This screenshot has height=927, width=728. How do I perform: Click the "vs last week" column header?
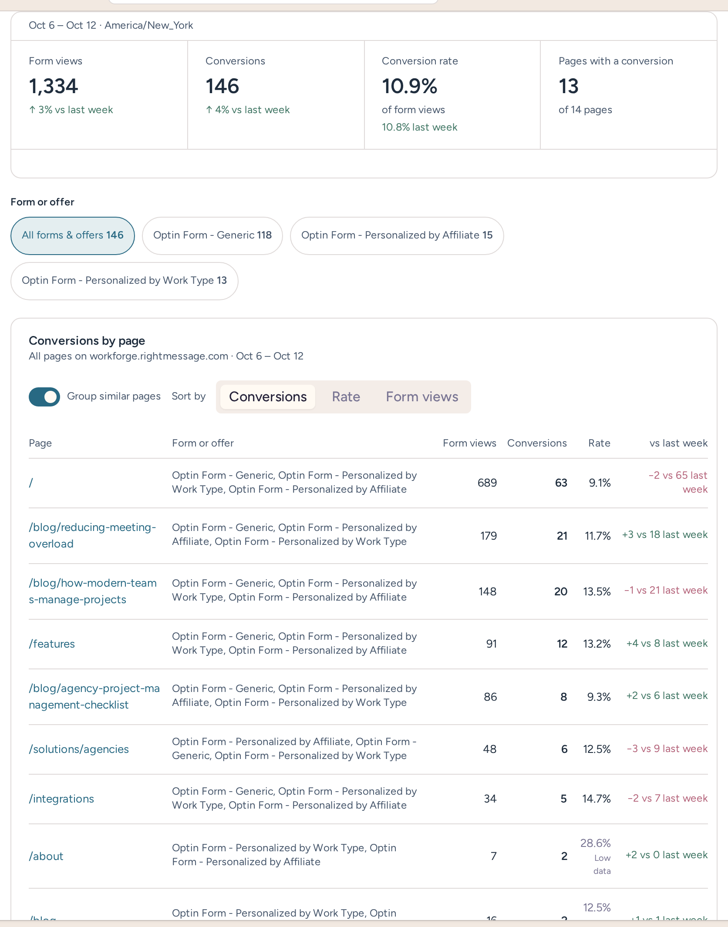(678, 443)
